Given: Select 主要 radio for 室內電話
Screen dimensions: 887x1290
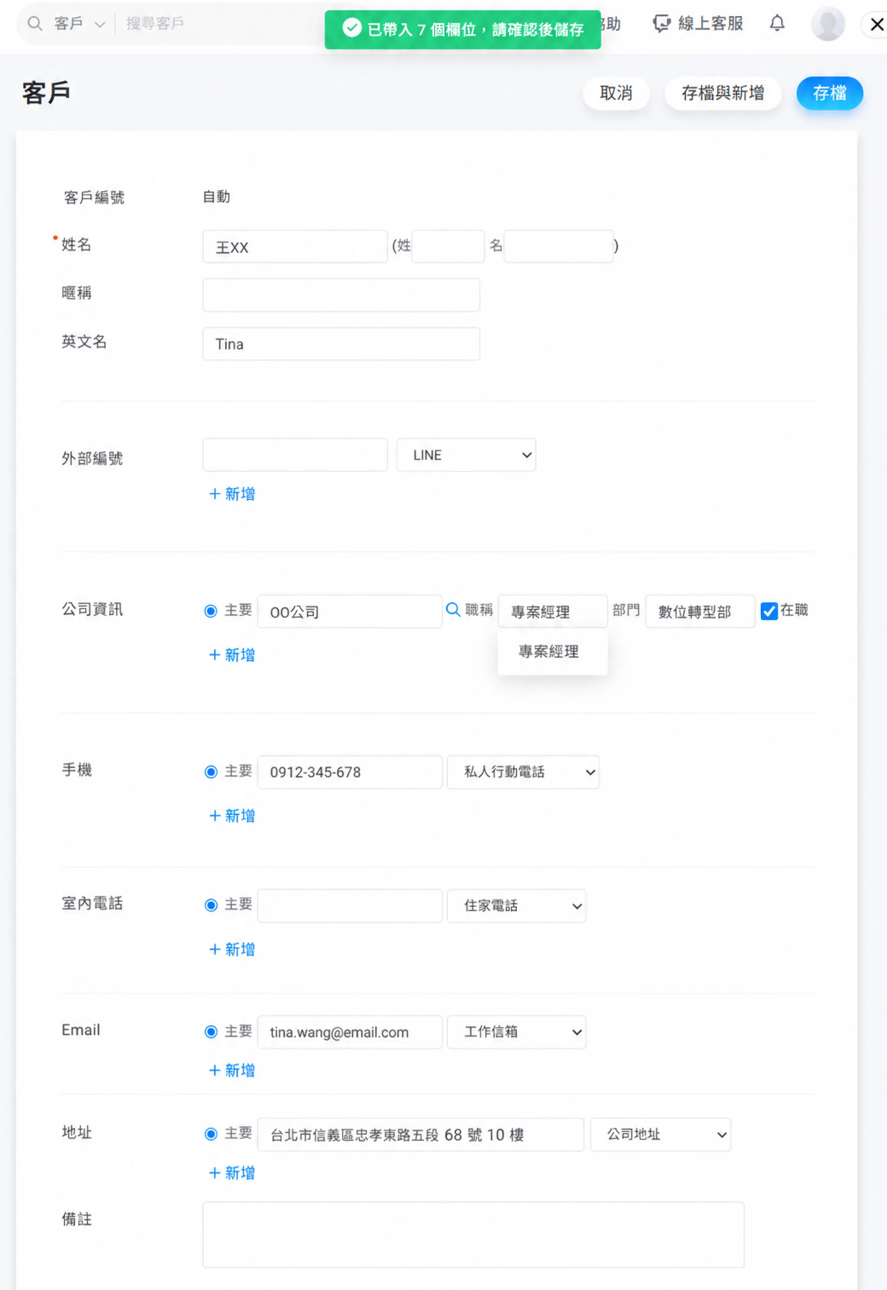Looking at the screenshot, I should point(211,905).
